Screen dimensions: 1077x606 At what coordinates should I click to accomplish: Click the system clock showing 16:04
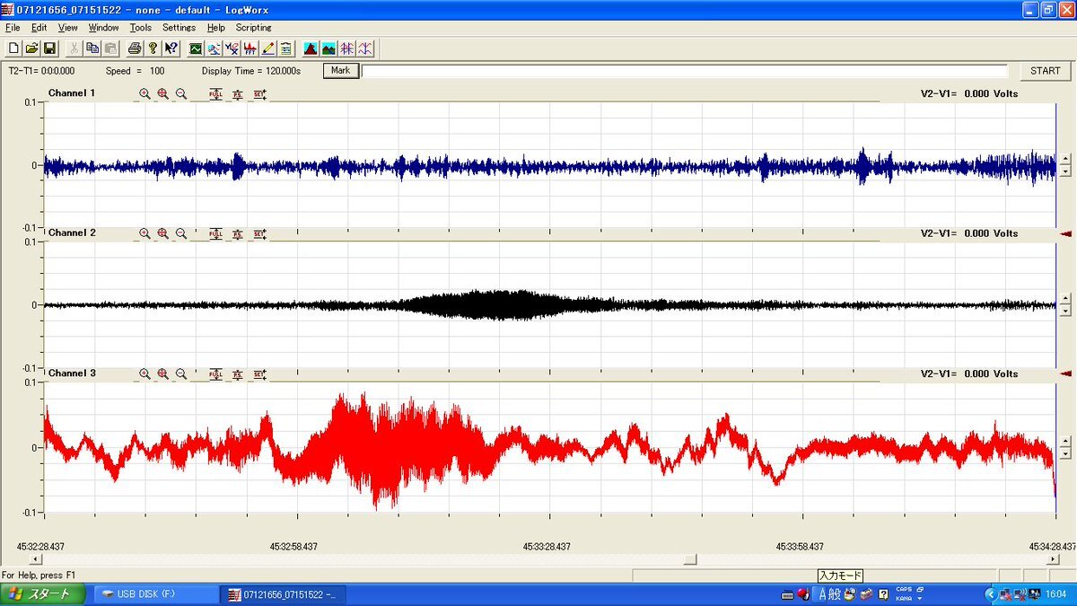1056,594
